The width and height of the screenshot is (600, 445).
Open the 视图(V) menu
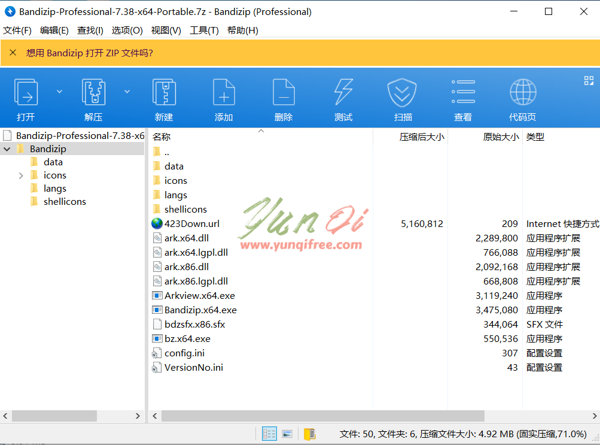(166, 31)
